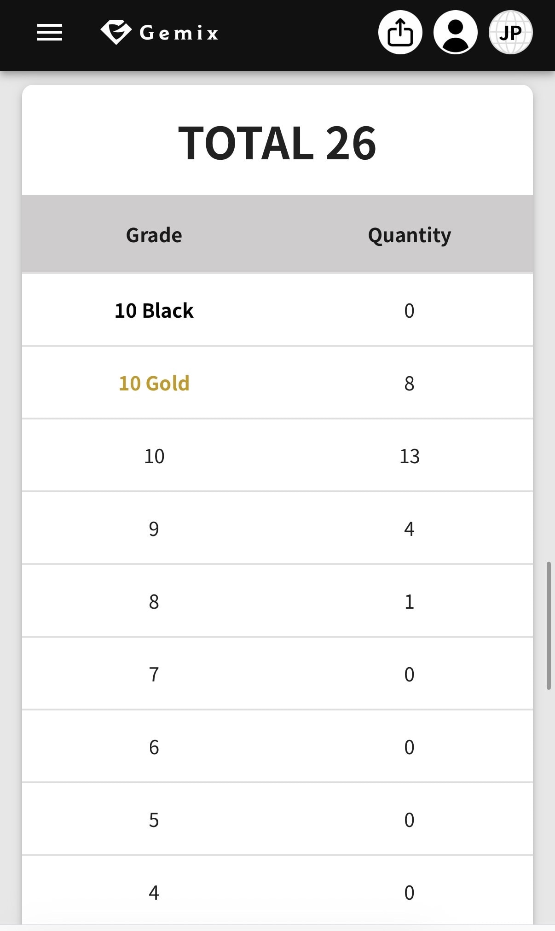Screen dimensions: 555x931
Task: Click the TOTAL 26 heading
Action: [277, 143]
